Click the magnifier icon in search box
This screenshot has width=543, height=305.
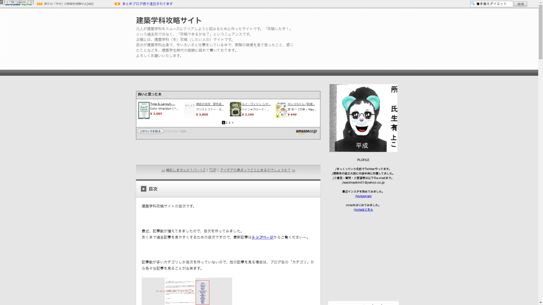(473, 4)
